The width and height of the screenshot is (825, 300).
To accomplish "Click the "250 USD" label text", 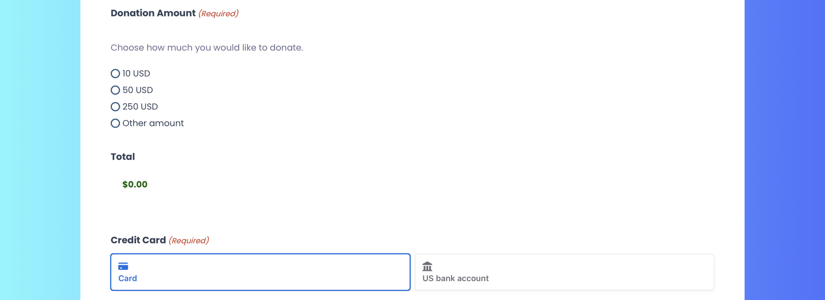I will [x=140, y=107].
